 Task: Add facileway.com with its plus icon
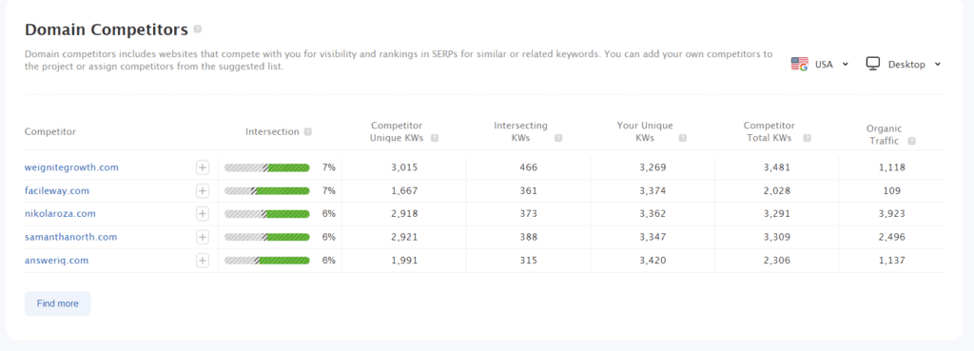203,191
